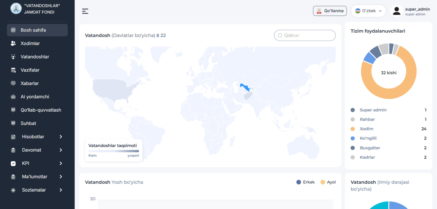
Task: Click the Xodimlar people icon in sidebar
Action: (x=13, y=43)
